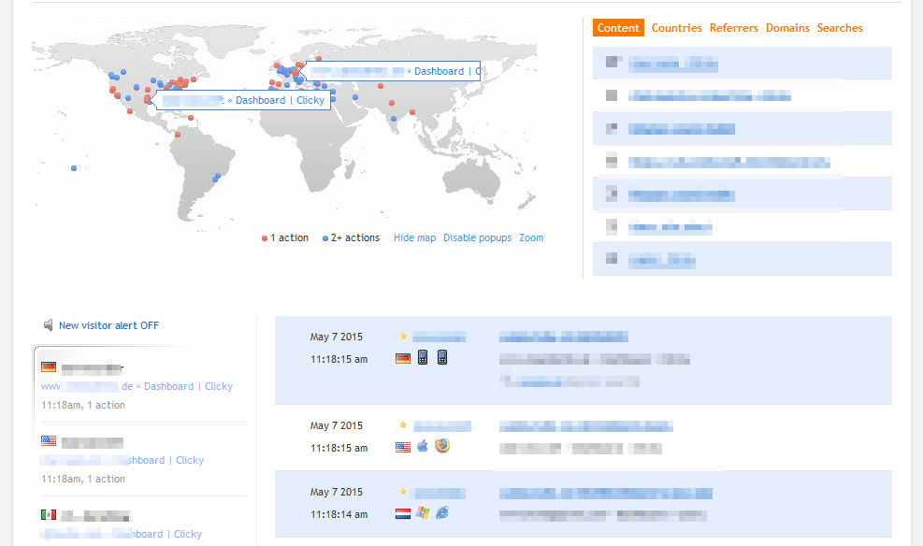Show the Searches tab
Screen dimensions: 923x546
pyautogui.click(x=839, y=28)
